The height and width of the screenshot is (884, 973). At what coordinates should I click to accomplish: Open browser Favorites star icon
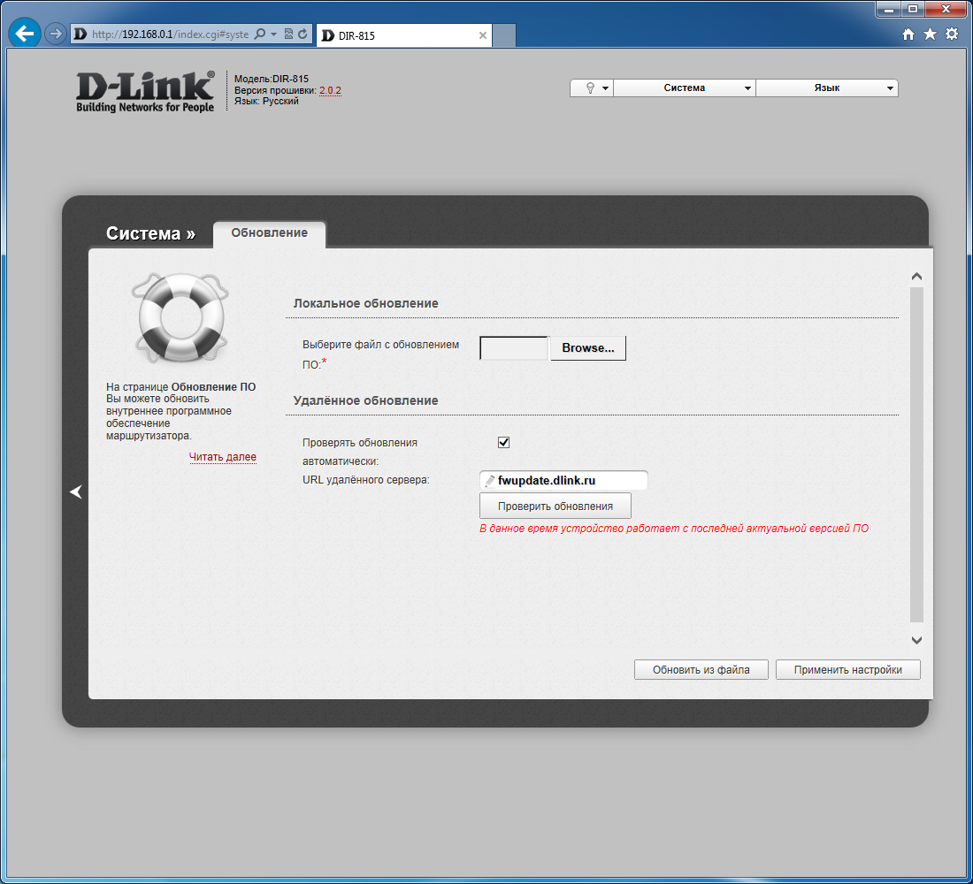point(930,33)
